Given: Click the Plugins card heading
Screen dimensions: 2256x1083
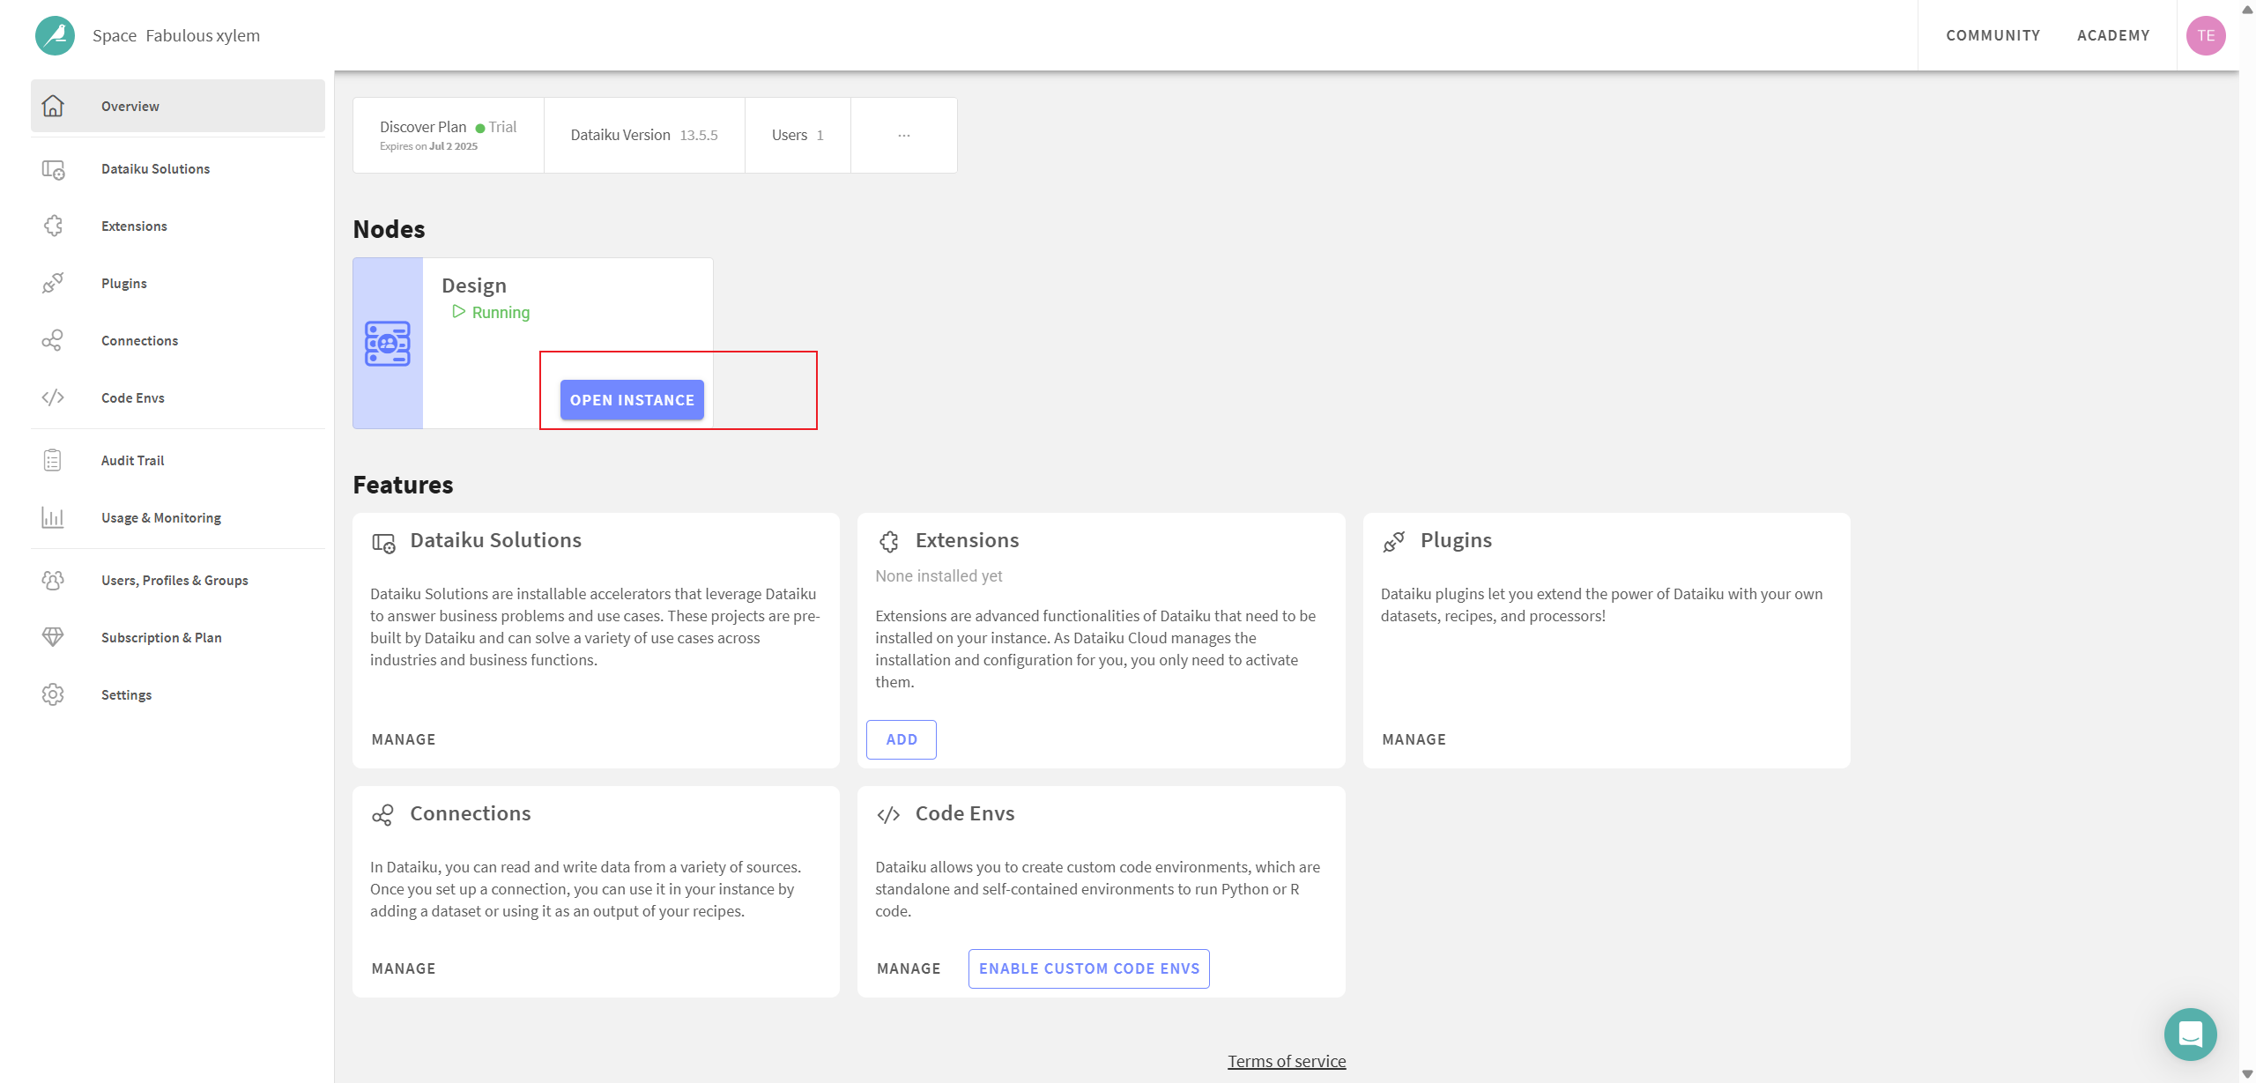Looking at the screenshot, I should [1456, 540].
